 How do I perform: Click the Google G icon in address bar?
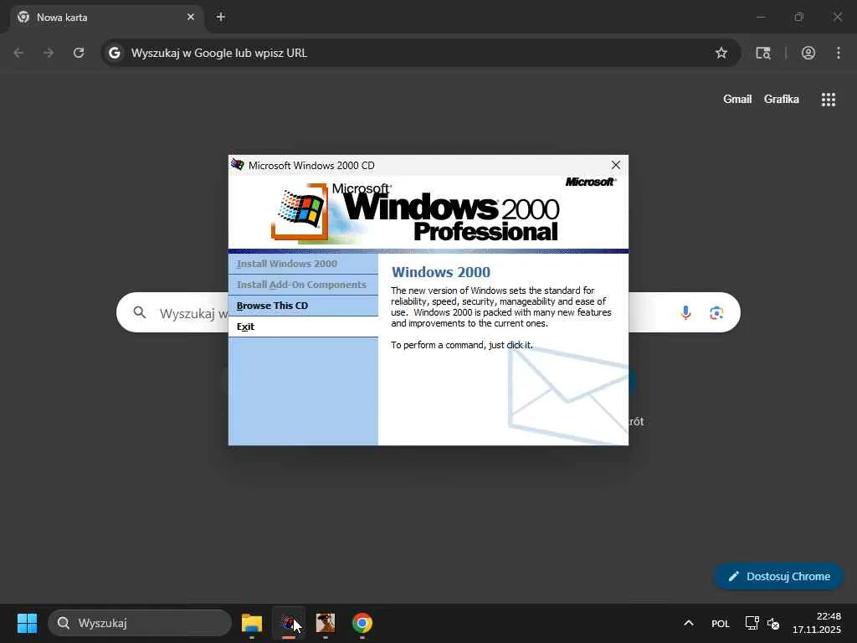114,53
